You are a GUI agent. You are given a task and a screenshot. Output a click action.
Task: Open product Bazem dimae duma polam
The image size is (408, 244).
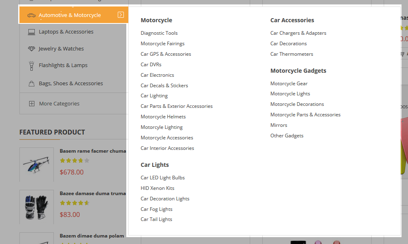(92, 236)
